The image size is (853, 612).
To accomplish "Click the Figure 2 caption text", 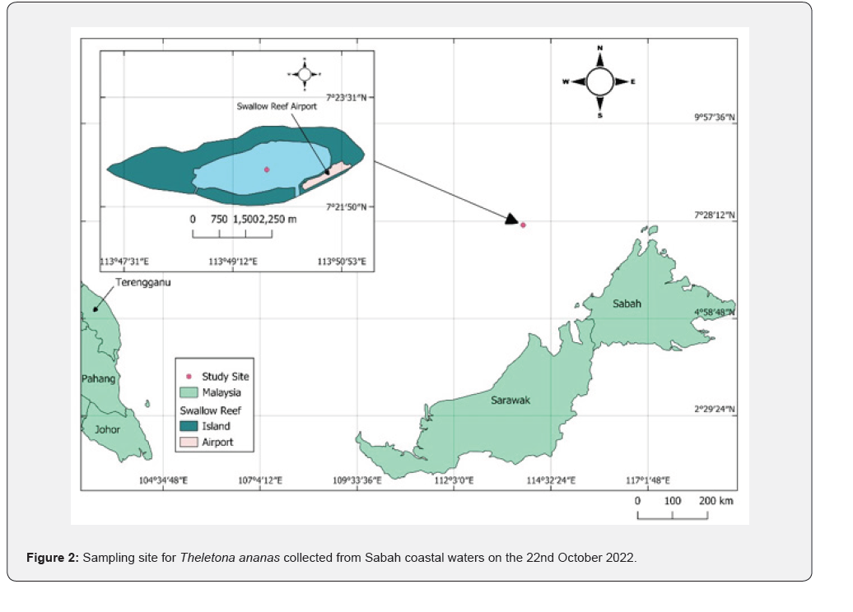I will 332,558.
